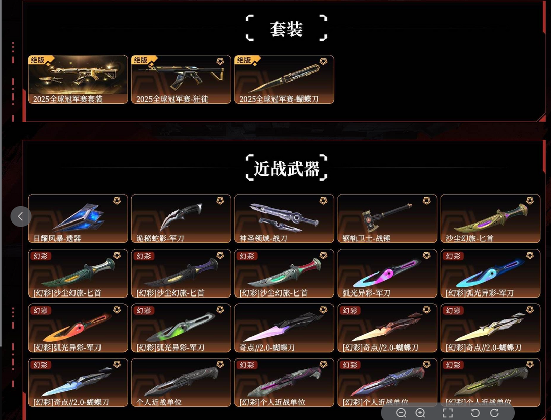Screen dimensions: 551x420
Task: Select the purple-bladed 奇点//2.0-蝴蝶刀 card
Action: [284, 328]
